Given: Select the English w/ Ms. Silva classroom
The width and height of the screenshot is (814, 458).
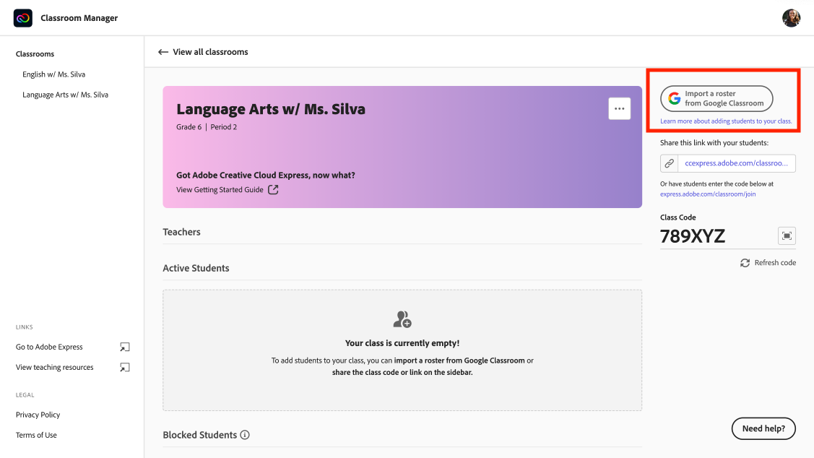Looking at the screenshot, I should coord(53,74).
